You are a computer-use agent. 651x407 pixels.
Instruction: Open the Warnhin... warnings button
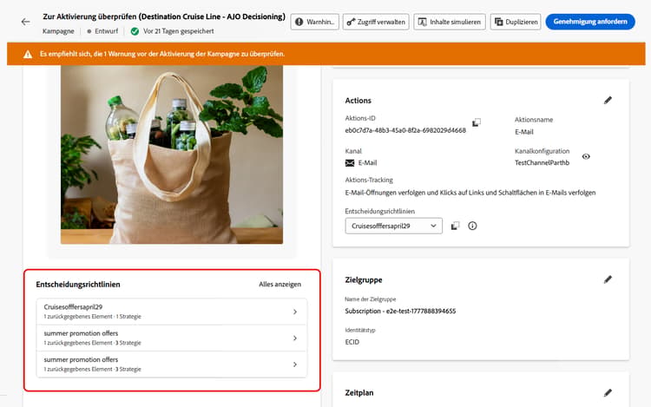coord(315,22)
